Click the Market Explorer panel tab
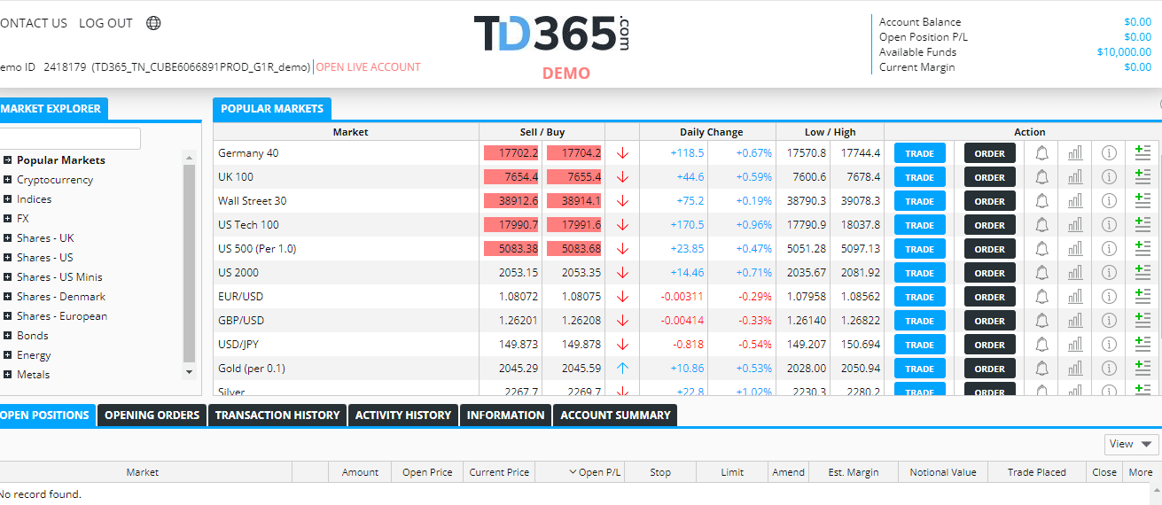This screenshot has width=1162, height=505. (x=52, y=109)
